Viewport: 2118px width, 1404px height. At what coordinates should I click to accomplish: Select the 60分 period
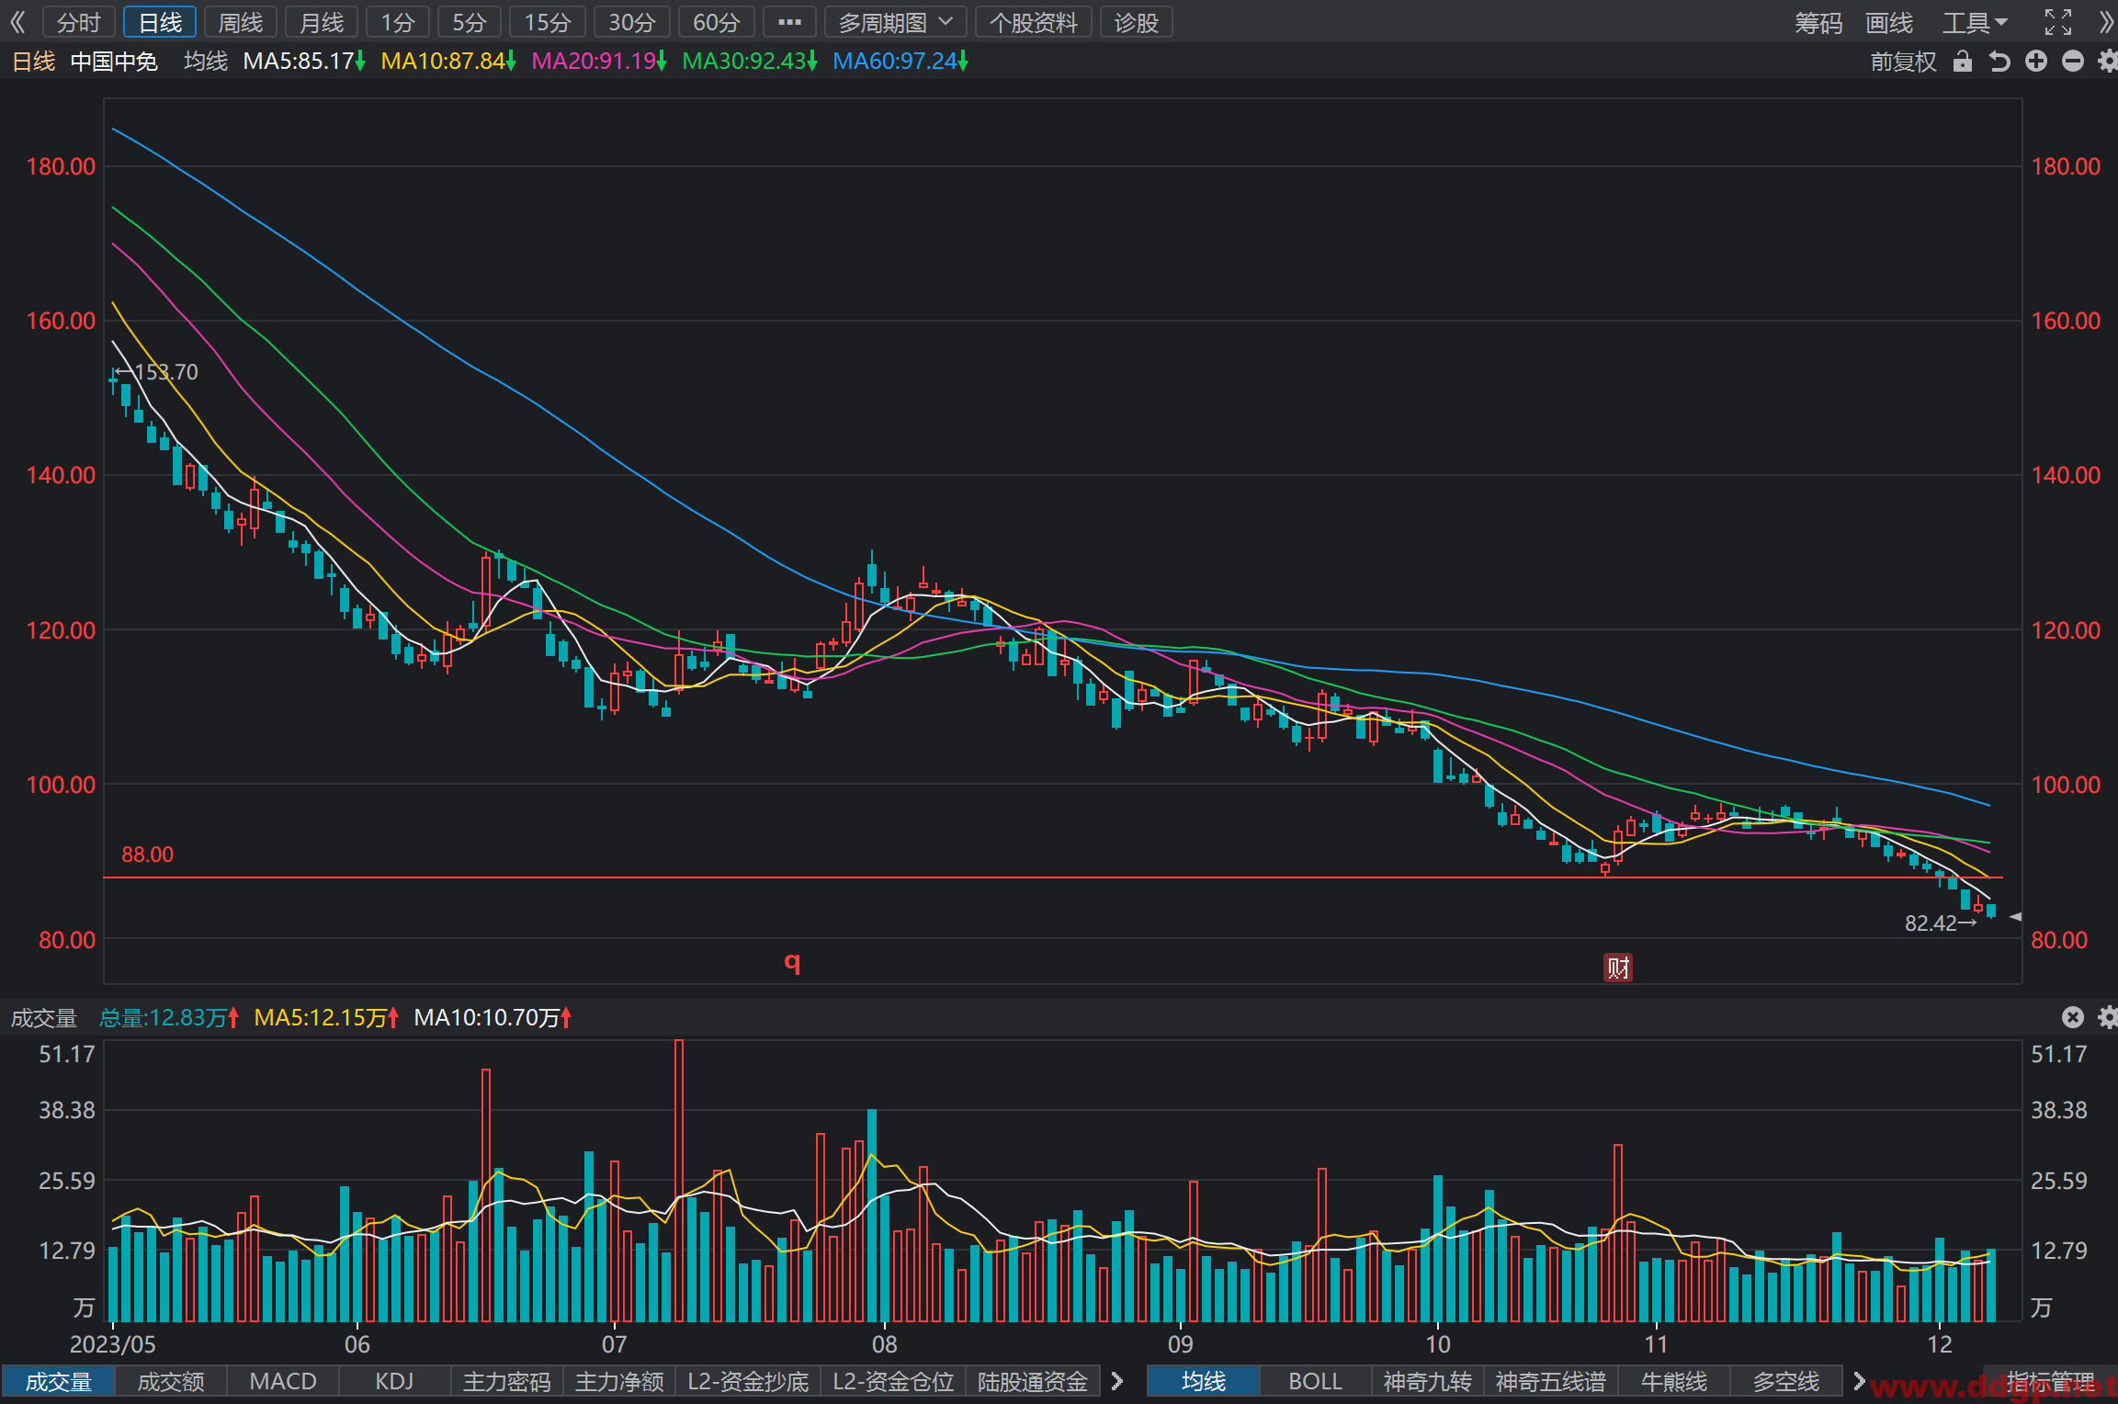pos(717,22)
